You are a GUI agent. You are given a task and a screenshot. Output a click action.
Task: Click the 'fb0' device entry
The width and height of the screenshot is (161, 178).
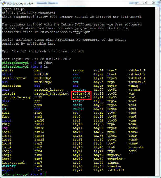[5, 105]
